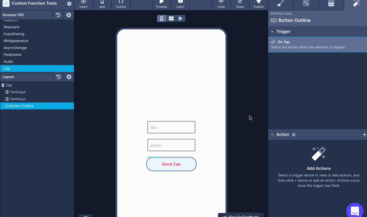
Task: Collapse the Action section
Action: (272, 135)
